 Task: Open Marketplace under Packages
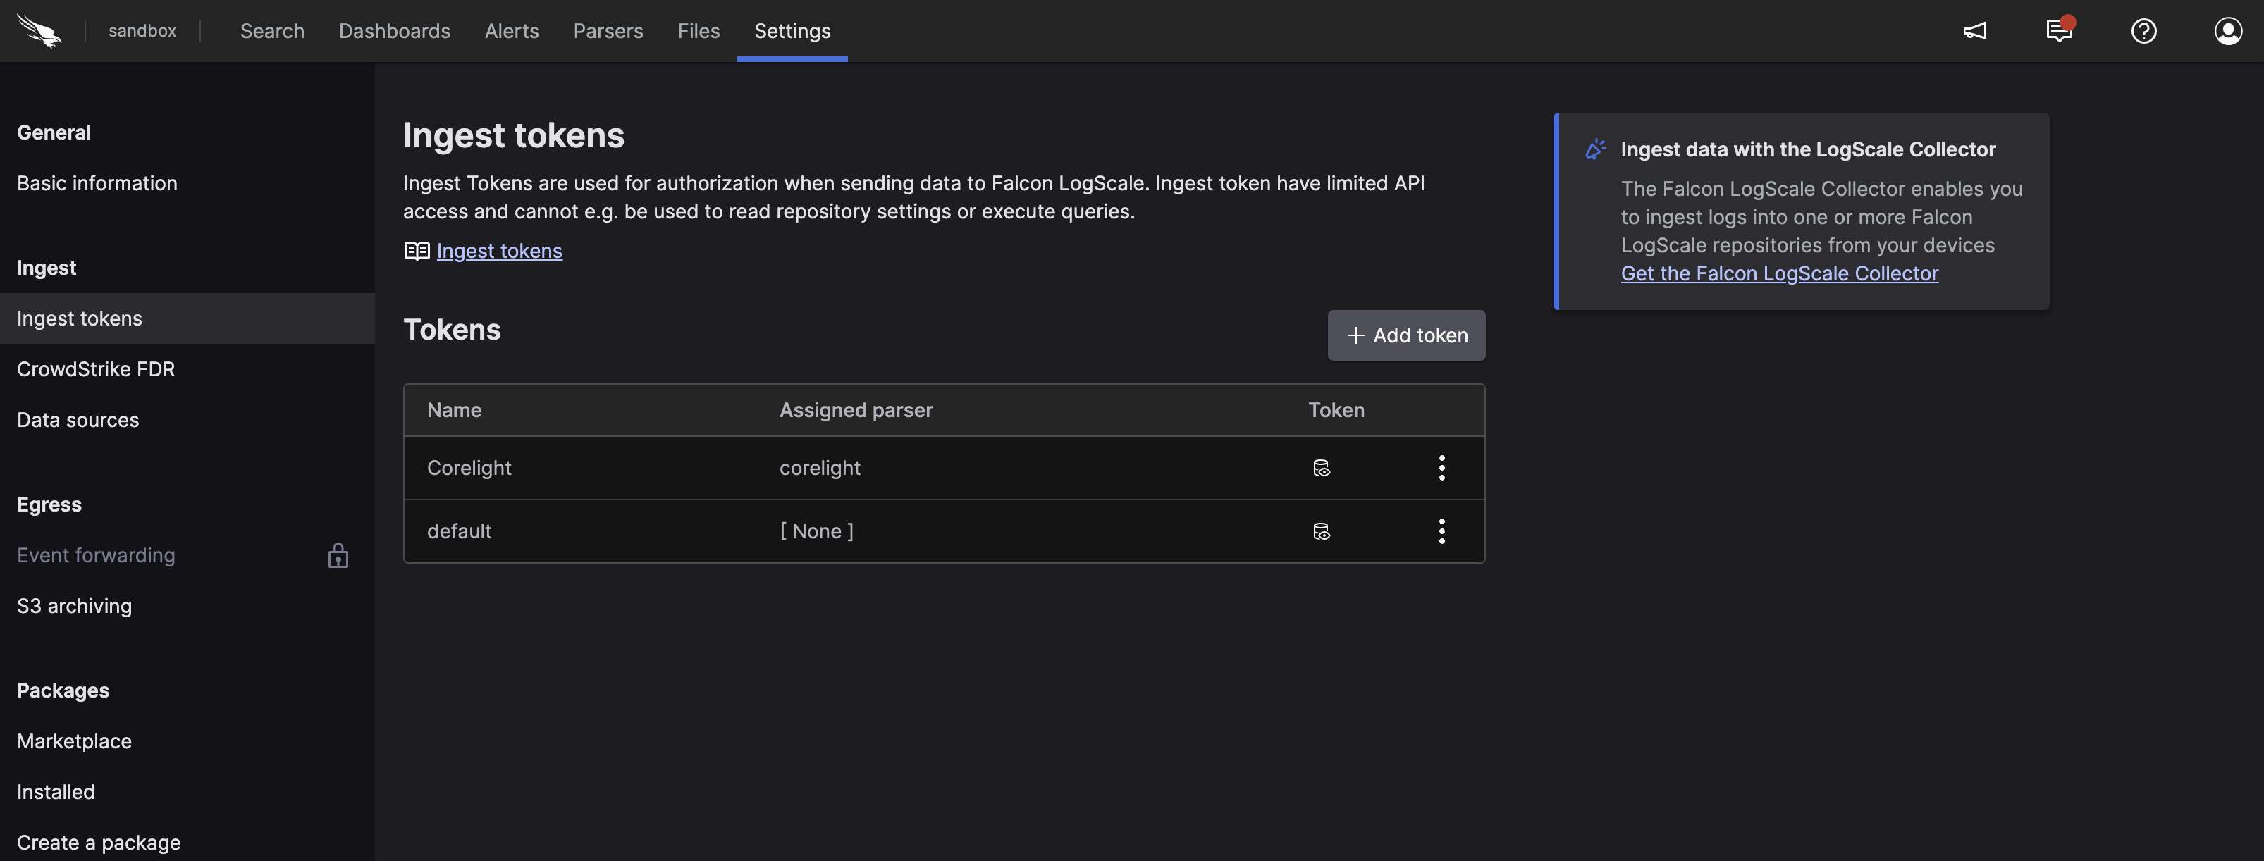(75, 741)
